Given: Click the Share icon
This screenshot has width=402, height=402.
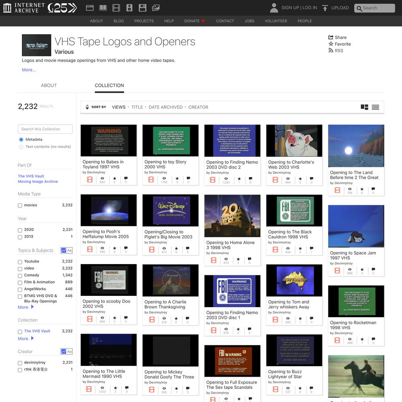Looking at the screenshot, I should 331,37.
